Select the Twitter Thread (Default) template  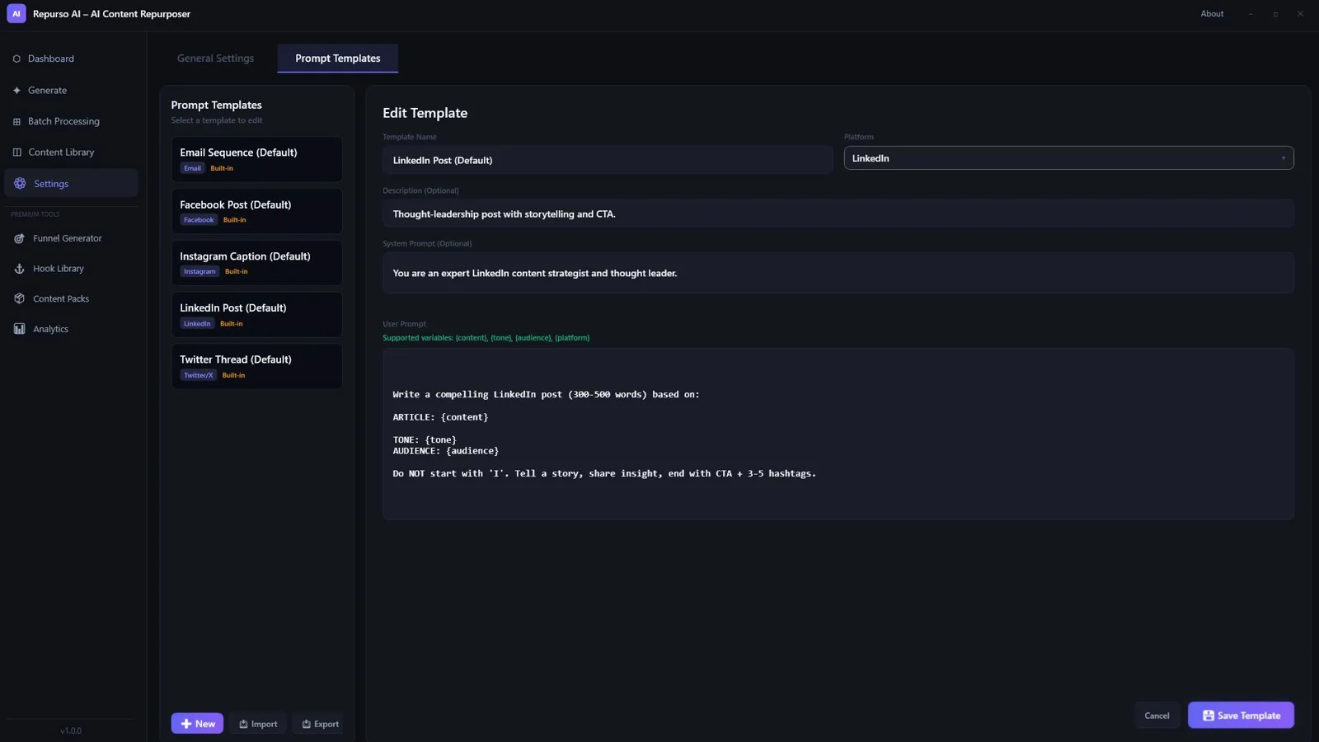pyautogui.click(x=256, y=366)
